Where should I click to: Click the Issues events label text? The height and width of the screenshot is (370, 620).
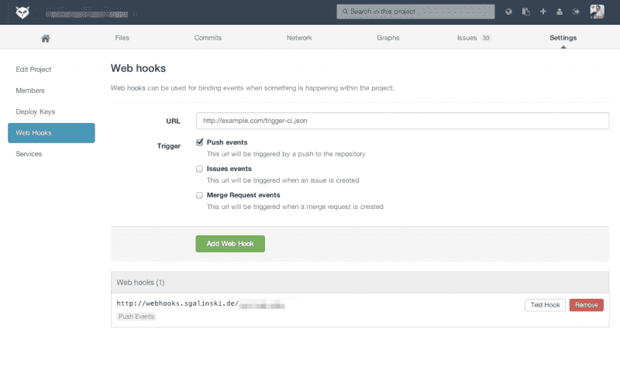pyautogui.click(x=229, y=169)
